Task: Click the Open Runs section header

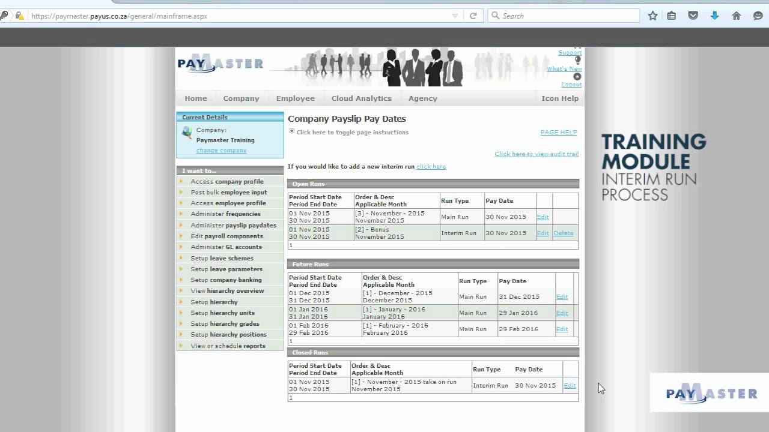Action: pyautogui.click(x=433, y=184)
